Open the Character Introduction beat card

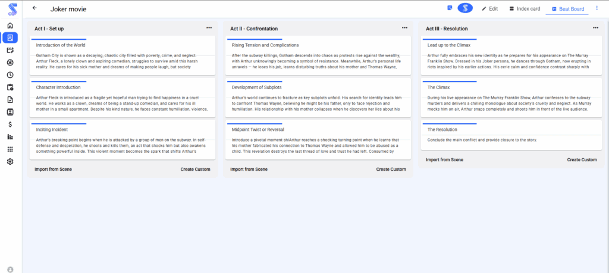click(123, 98)
